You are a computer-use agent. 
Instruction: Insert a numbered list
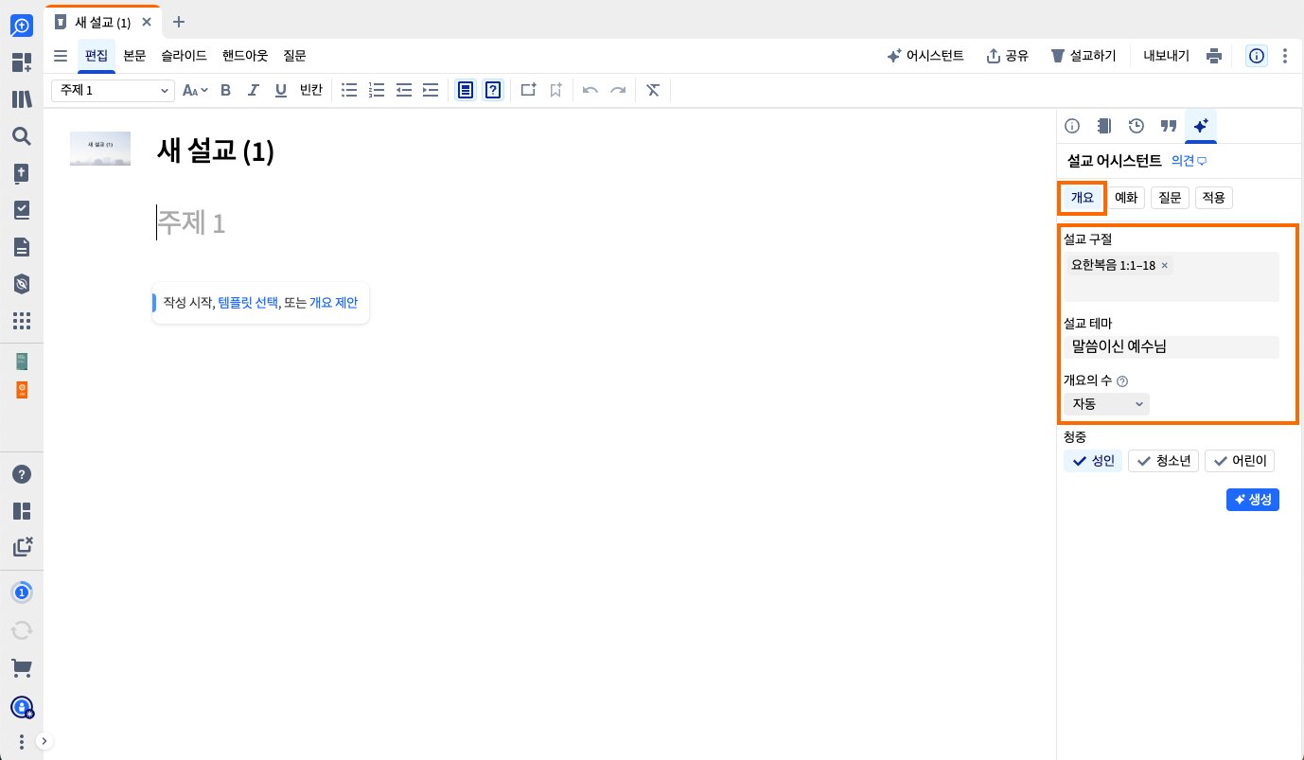tap(377, 90)
